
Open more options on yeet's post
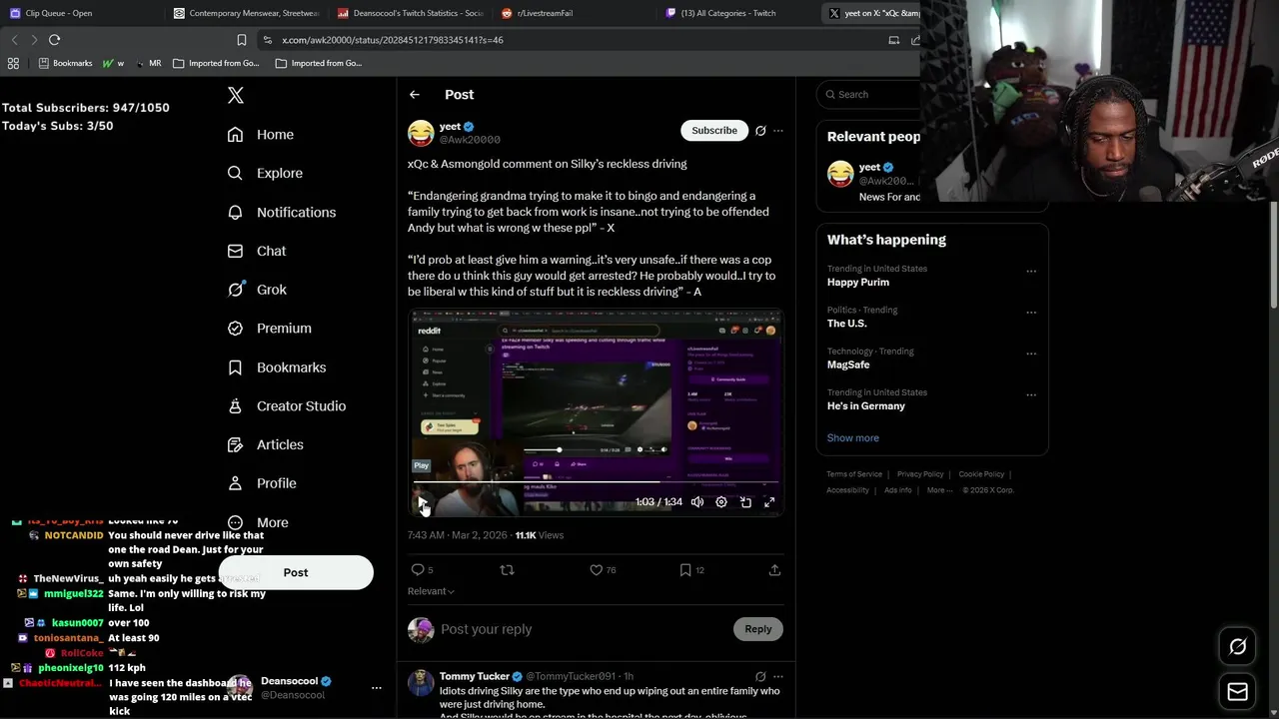tap(778, 131)
